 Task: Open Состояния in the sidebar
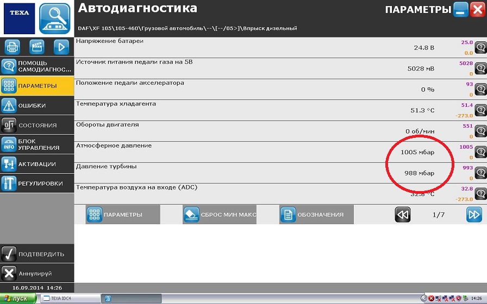click(x=37, y=125)
